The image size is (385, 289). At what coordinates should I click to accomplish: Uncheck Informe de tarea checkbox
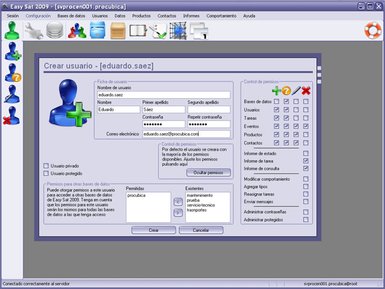[x=306, y=161]
